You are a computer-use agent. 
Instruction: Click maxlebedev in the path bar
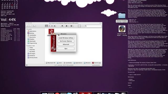click(68, 63)
